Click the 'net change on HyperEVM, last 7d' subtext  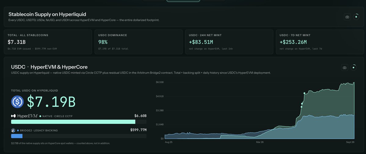[301, 49]
